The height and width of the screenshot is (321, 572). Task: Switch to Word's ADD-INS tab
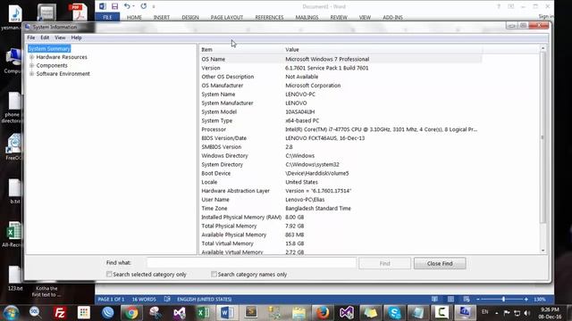(x=392, y=17)
